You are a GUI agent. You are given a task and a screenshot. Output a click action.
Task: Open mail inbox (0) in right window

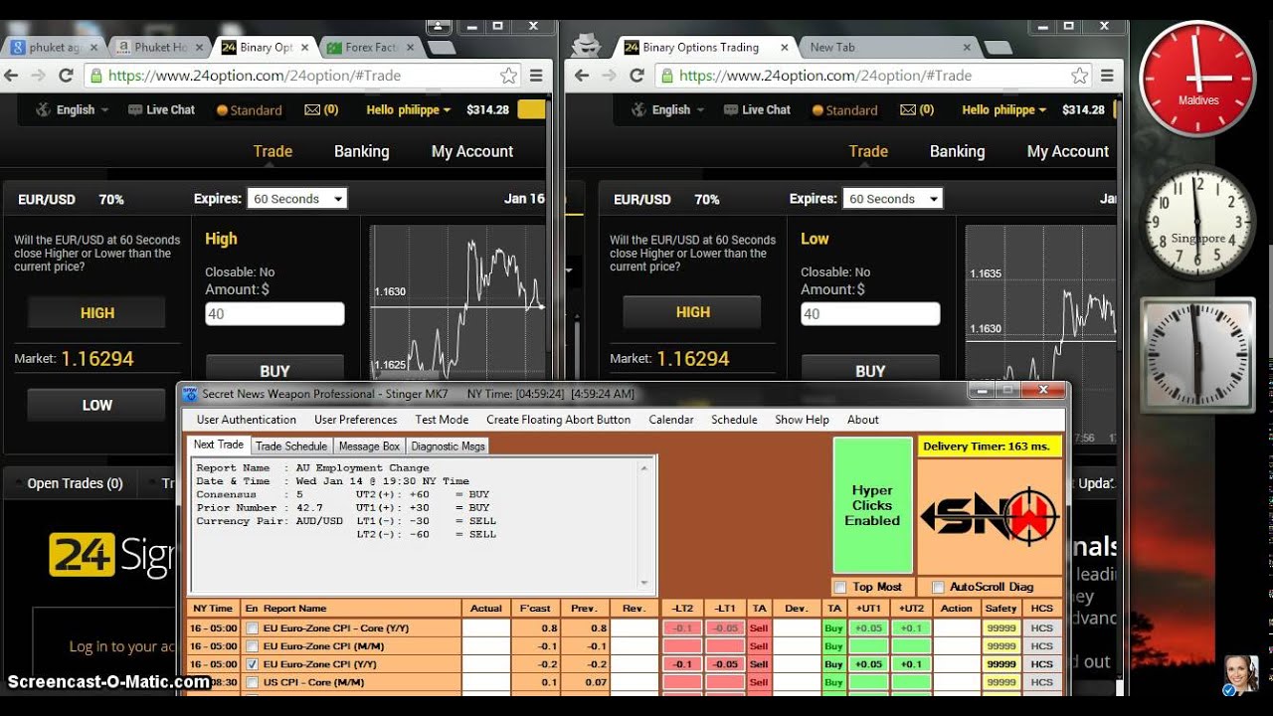point(917,110)
